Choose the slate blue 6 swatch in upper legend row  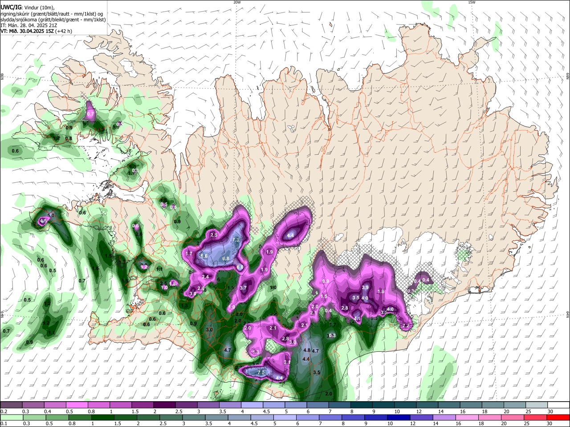click(318, 405)
